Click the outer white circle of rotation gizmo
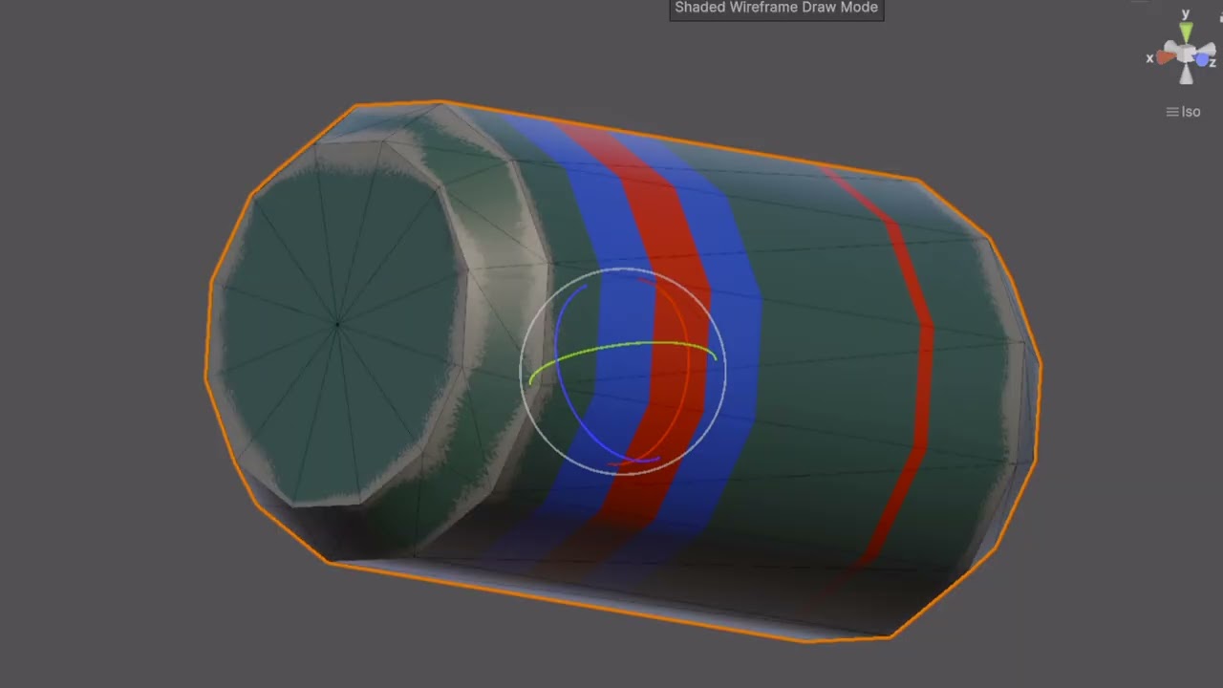 click(x=622, y=269)
